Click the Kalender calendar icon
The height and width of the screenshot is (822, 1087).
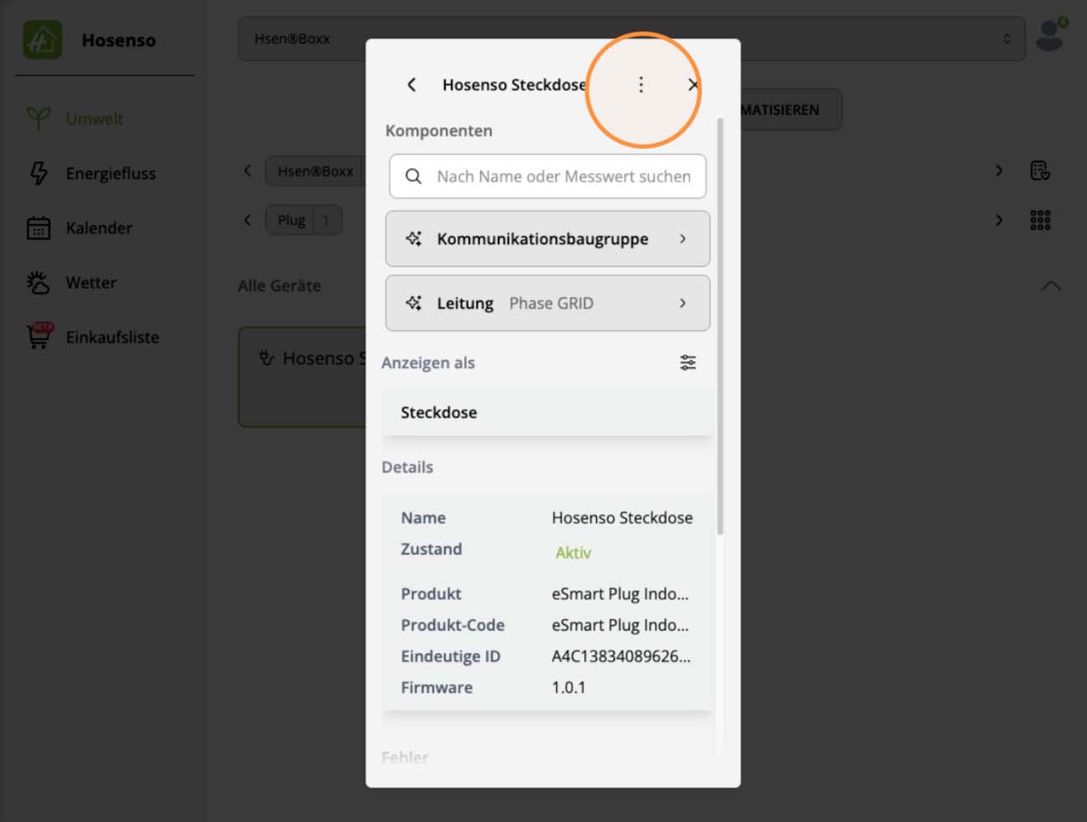click(38, 227)
